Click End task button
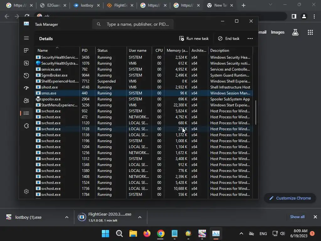This screenshot has width=321, height=241. 229,39
